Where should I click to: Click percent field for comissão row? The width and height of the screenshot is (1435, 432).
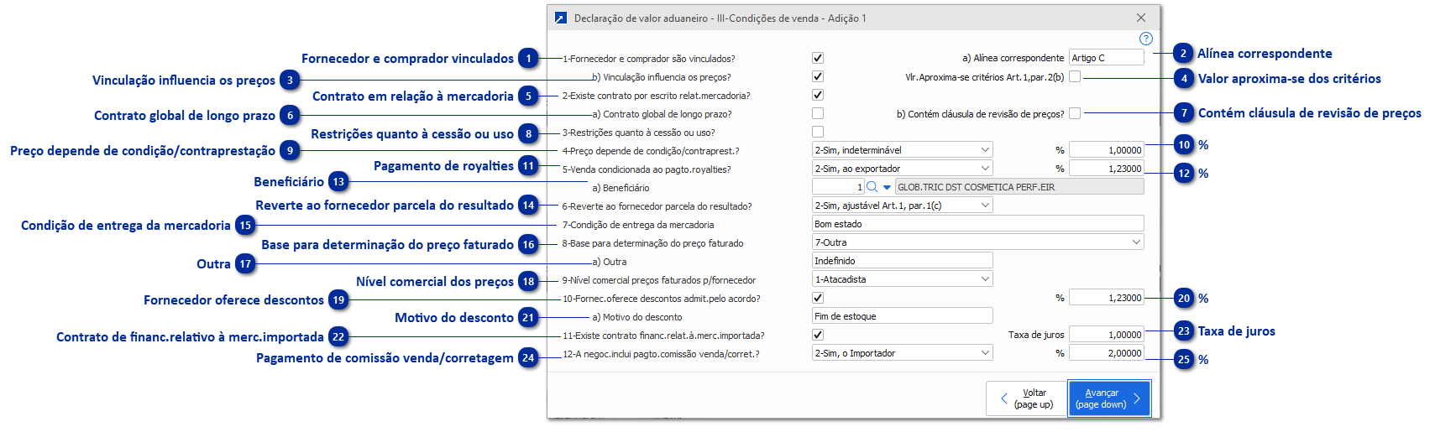tap(1107, 353)
